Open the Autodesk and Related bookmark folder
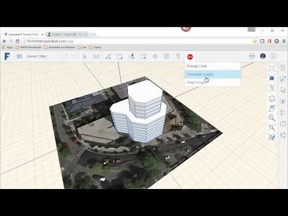 (x=59, y=47)
